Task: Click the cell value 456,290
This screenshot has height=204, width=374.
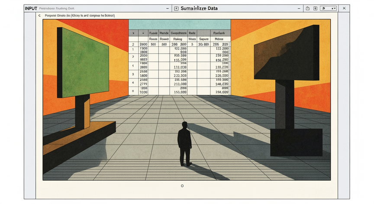Action: [x=222, y=60]
